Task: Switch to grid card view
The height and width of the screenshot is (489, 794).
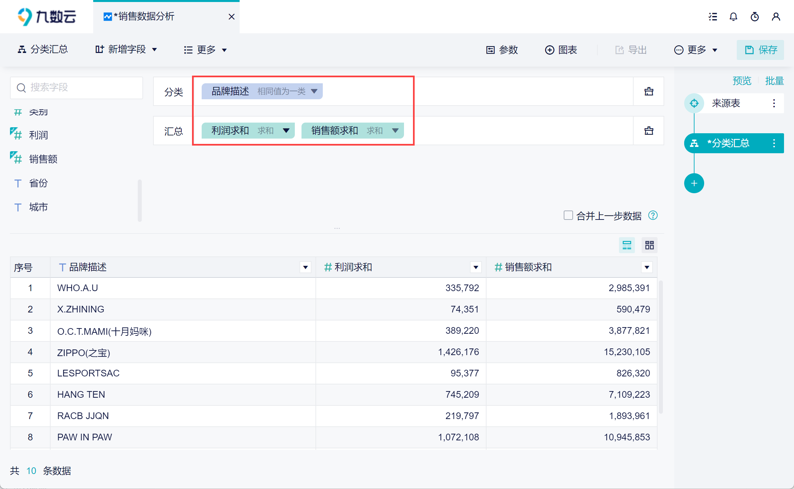Action: tap(650, 245)
